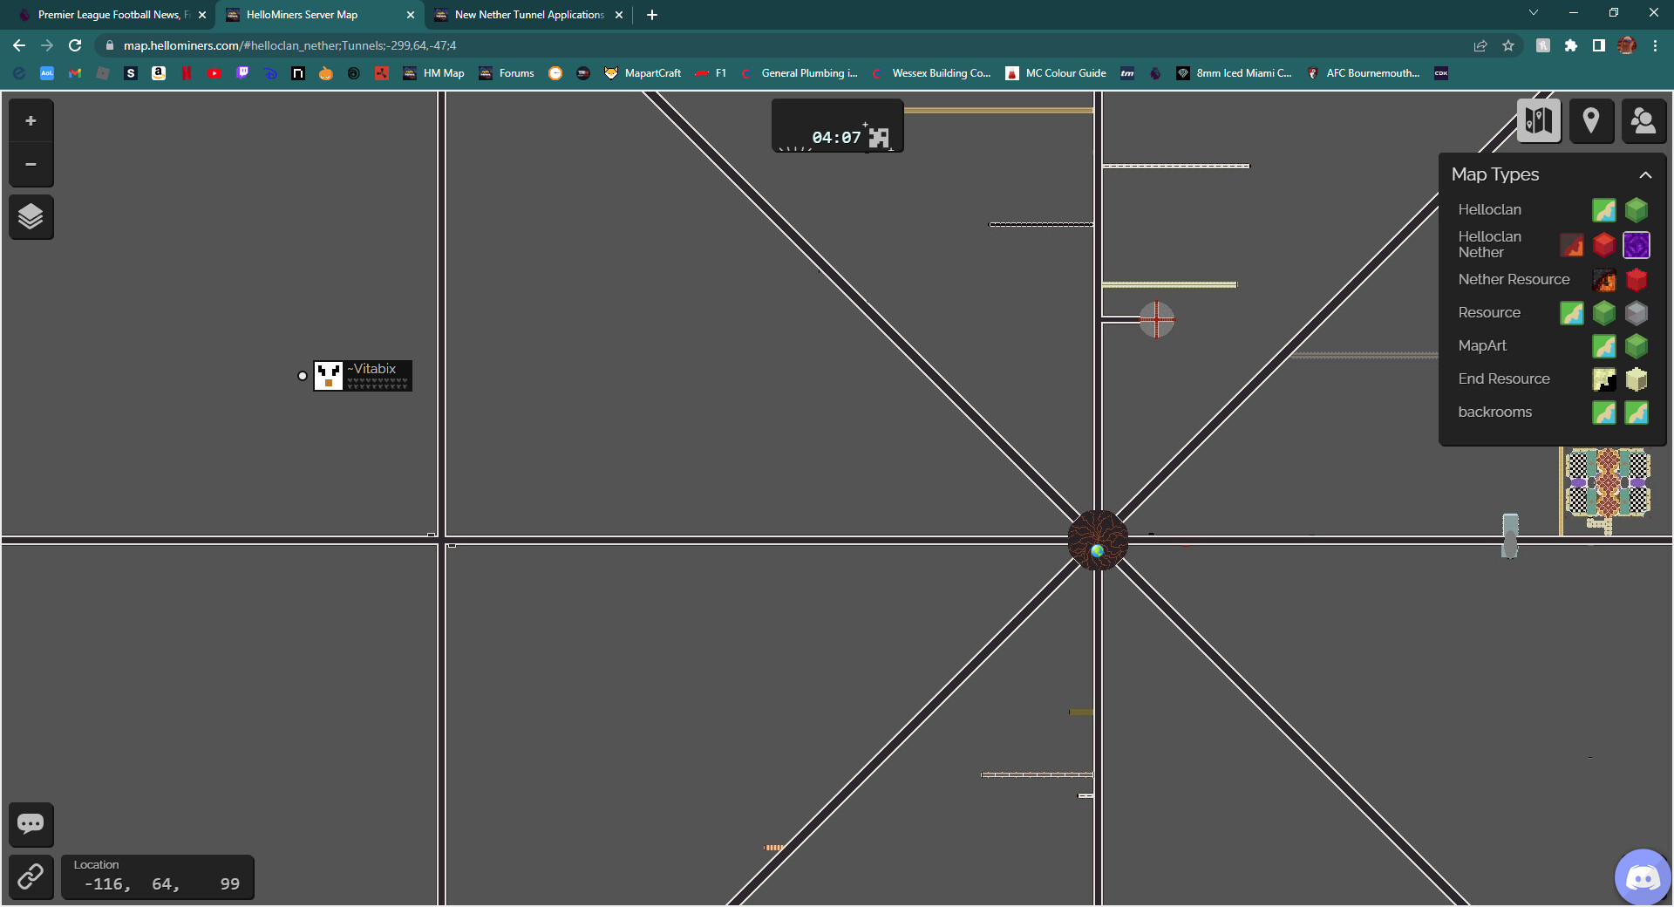
Task: Open Chrome's tab search dropdown
Action: pyautogui.click(x=1534, y=14)
